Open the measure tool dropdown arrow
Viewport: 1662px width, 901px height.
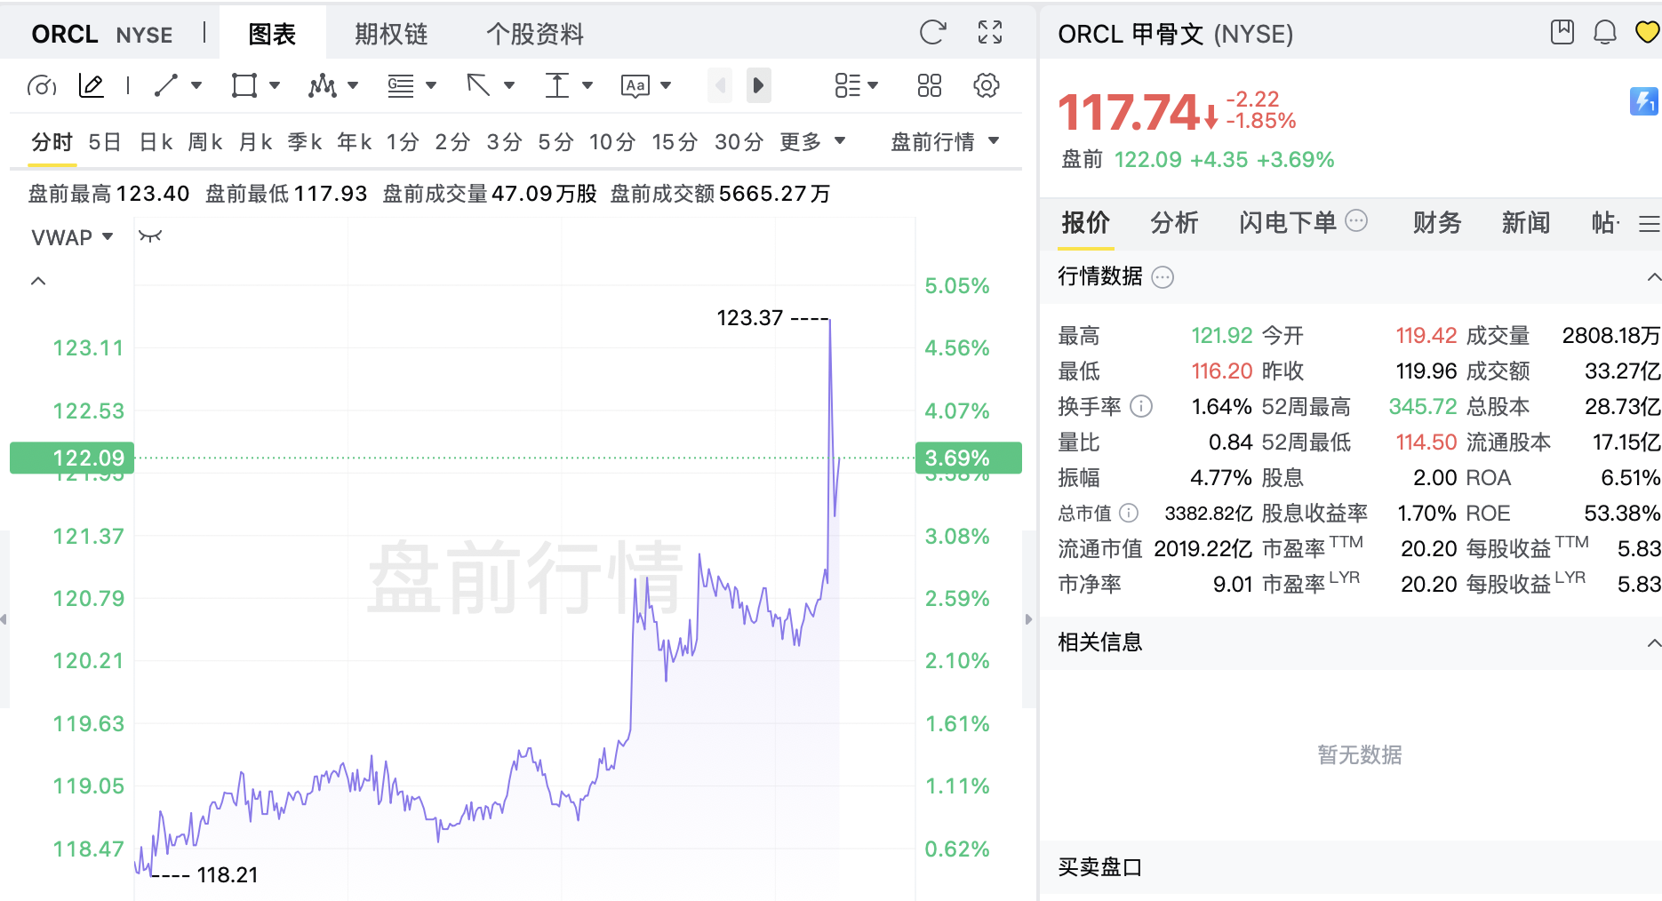(587, 85)
